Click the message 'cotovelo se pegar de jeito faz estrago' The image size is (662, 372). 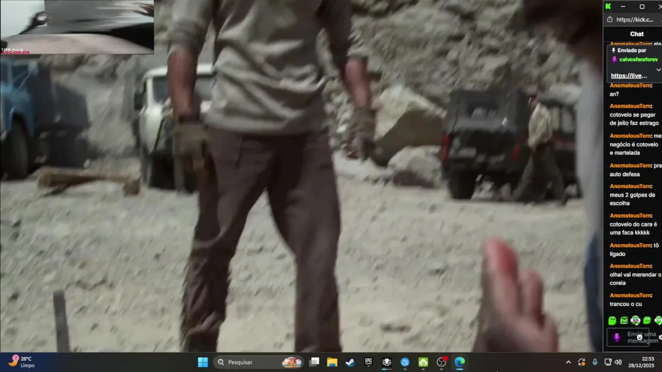point(634,119)
